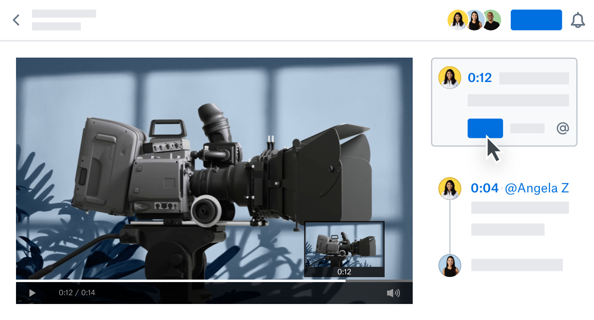Select the yellow-background avatar in the header

tap(458, 20)
